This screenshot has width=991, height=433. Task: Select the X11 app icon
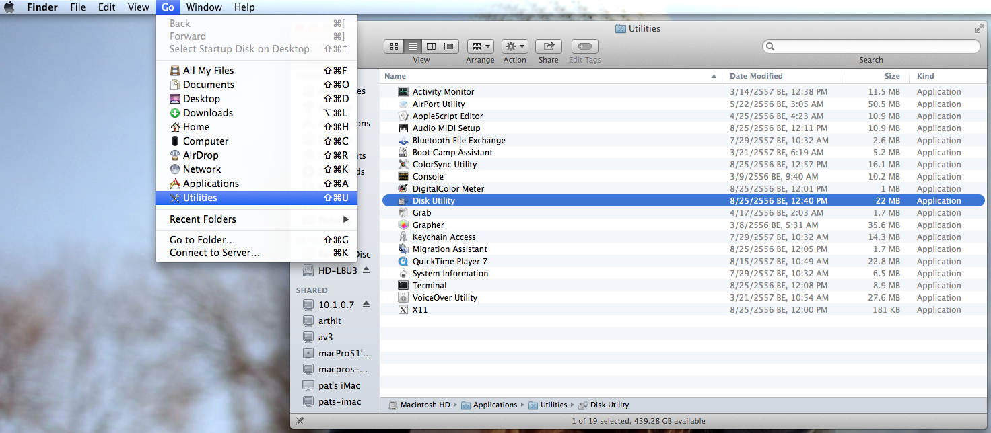click(403, 310)
